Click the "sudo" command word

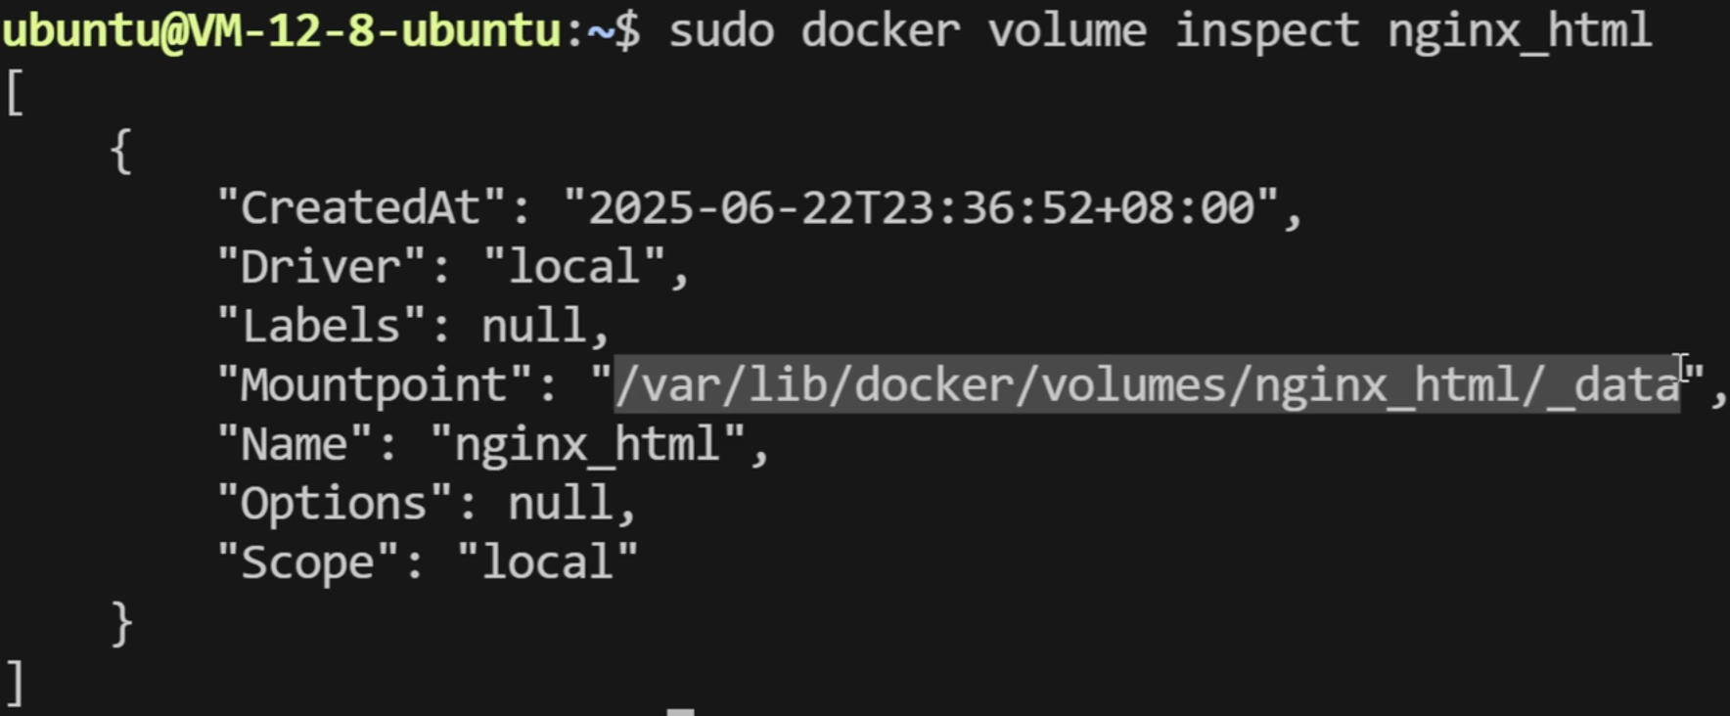[721, 30]
